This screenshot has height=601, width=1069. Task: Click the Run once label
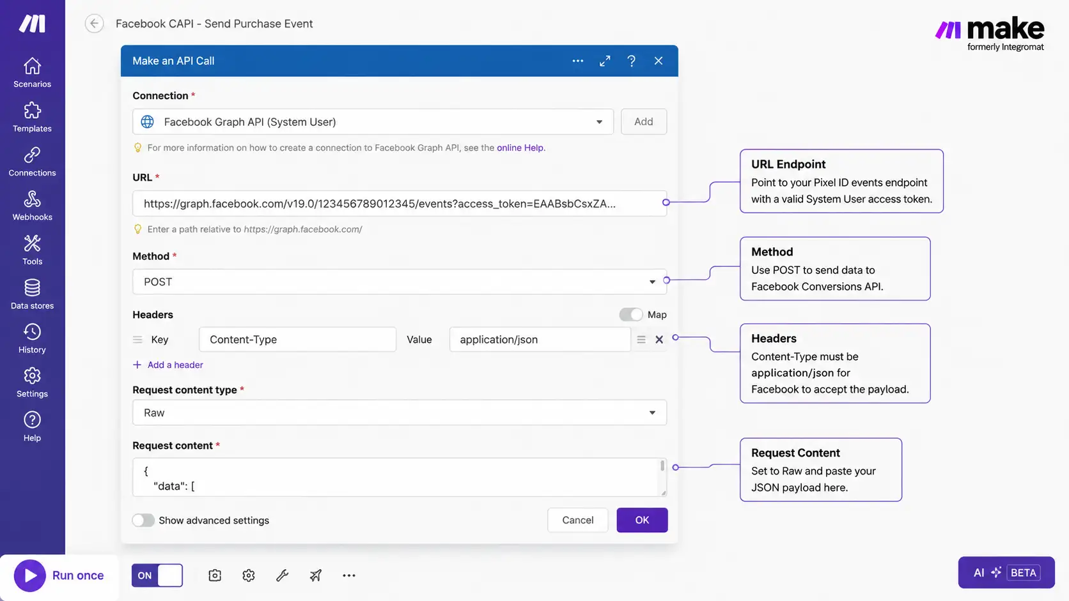(78, 575)
